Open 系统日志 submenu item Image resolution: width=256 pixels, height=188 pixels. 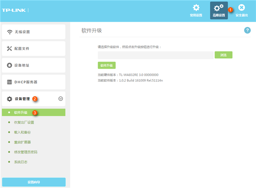coord(21,162)
